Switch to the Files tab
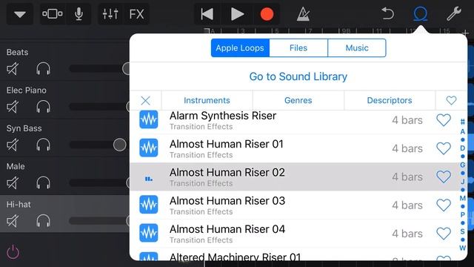This screenshot has height=267, width=474. (x=298, y=47)
